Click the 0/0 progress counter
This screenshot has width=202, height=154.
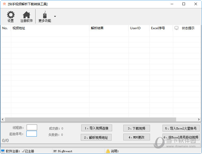point(5,140)
